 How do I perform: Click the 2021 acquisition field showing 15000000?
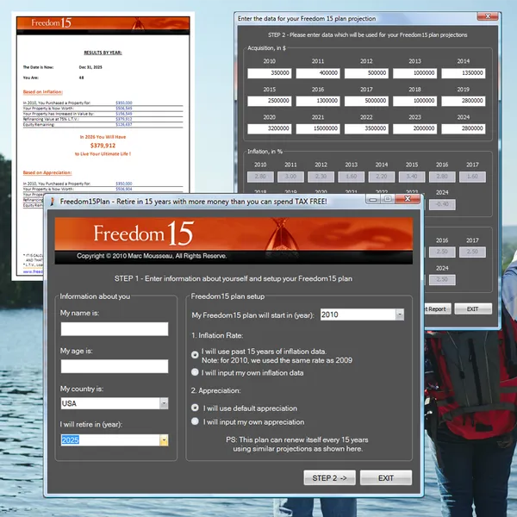pos(318,128)
